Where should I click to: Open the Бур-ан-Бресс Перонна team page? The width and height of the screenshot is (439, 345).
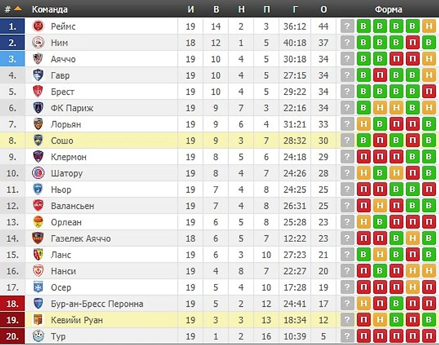[97, 304]
